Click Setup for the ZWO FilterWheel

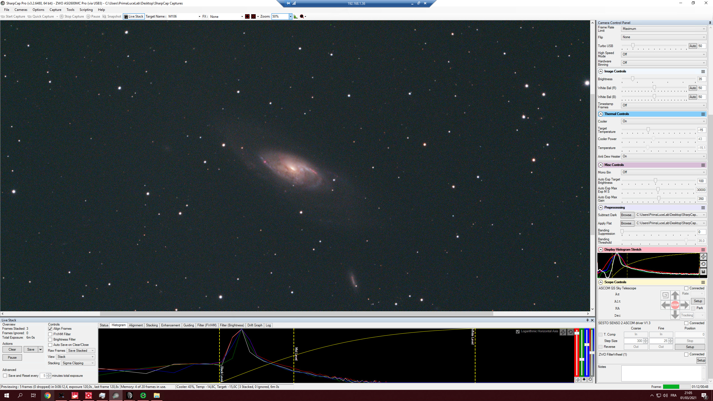pos(701,360)
